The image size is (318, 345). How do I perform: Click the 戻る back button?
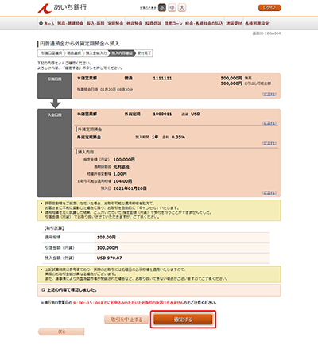(61, 331)
